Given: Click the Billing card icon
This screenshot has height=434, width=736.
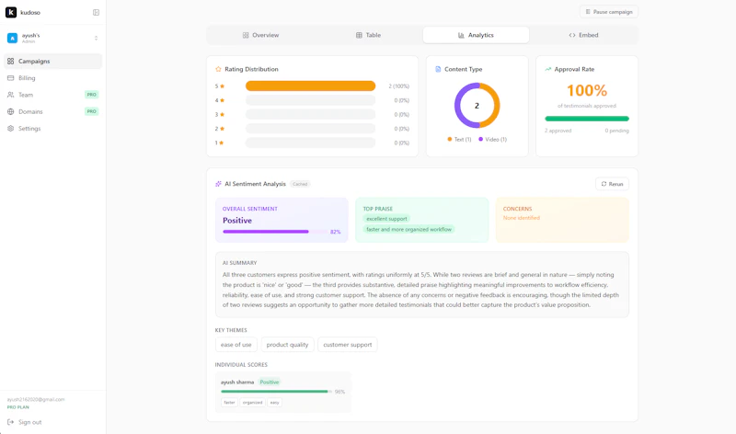Looking at the screenshot, I should click(10, 78).
